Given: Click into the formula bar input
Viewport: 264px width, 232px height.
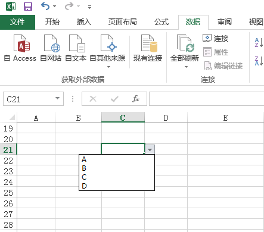Looking at the screenshot, I should 207,99.
